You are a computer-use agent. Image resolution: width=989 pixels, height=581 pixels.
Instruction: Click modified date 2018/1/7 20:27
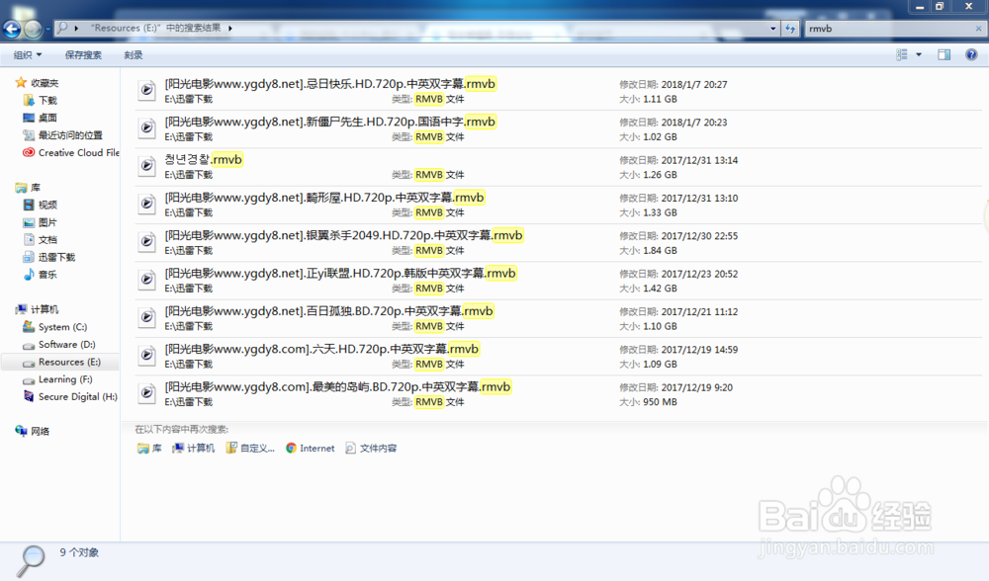(x=694, y=84)
